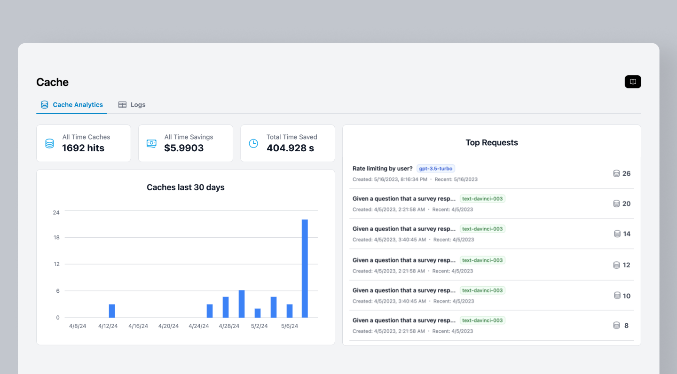Click the All Time Caches stat card
The height and width of the screenshot is (374, 677).
(x=84, y=143)
